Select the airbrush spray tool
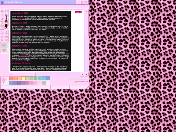The width and height of the screenshot is (176, 132). 2,28
